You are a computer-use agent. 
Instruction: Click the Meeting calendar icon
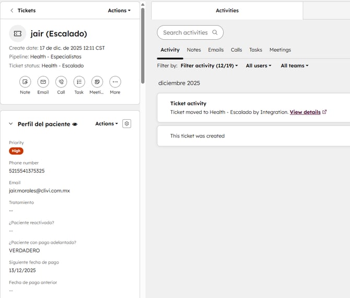[97, 82]
